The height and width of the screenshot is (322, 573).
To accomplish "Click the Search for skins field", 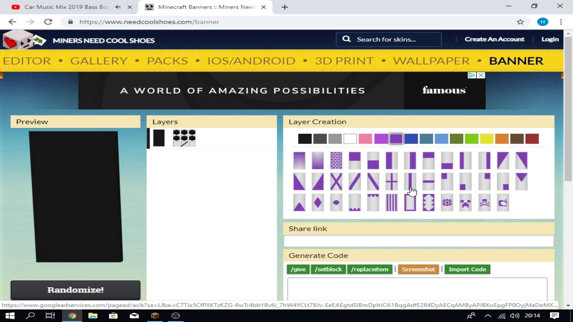I will point(389,39).
